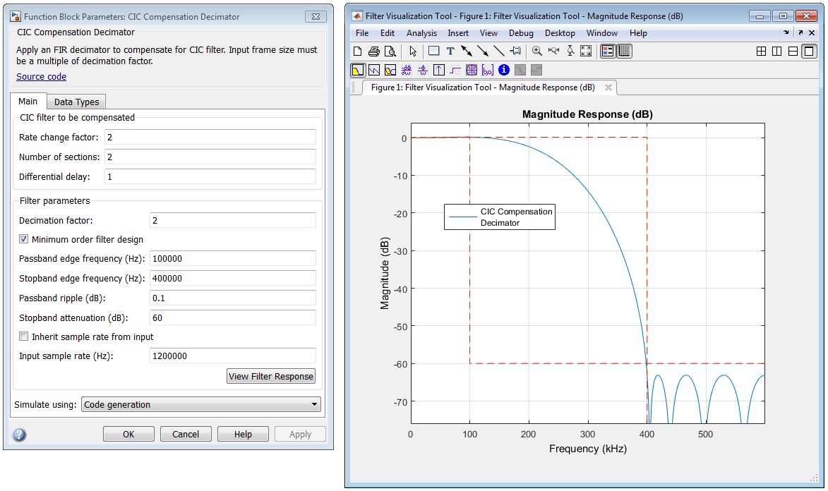Show Filter Information blue info icon
This screenshot has height=491, width=828.
click(504, 70)
